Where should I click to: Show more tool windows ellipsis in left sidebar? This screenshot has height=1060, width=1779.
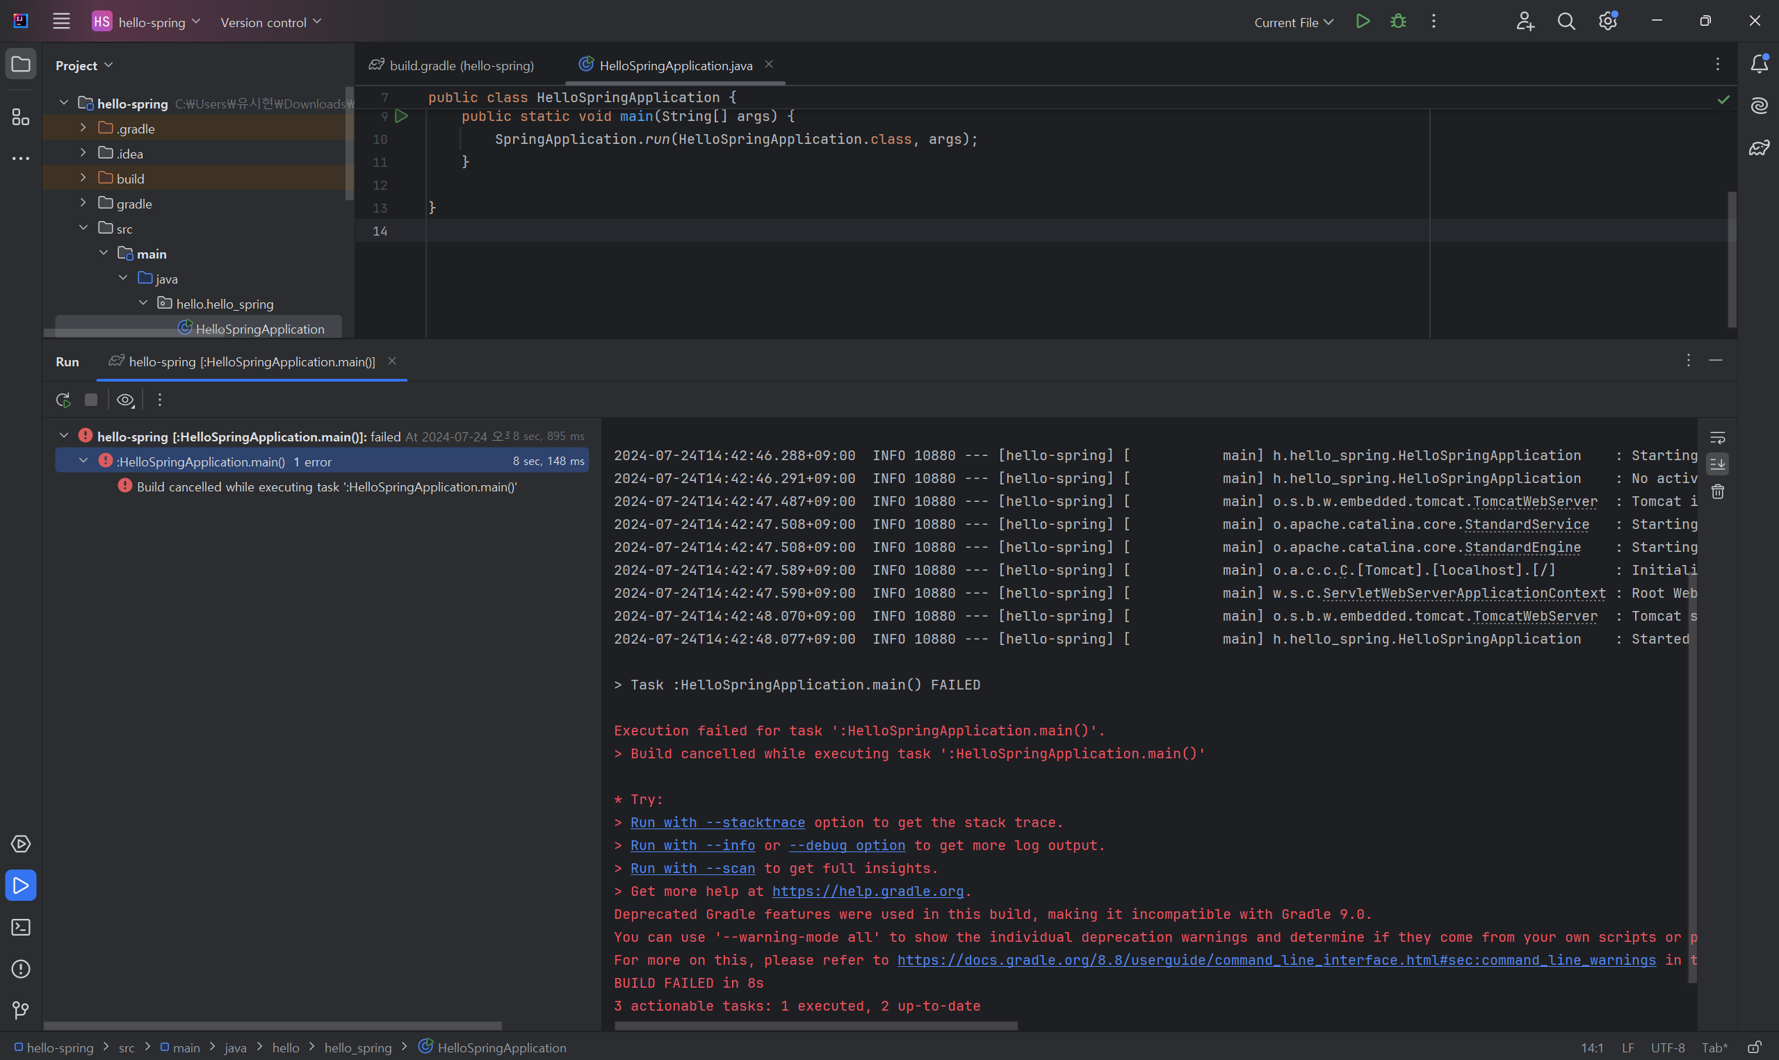click(x=21, y=158)
